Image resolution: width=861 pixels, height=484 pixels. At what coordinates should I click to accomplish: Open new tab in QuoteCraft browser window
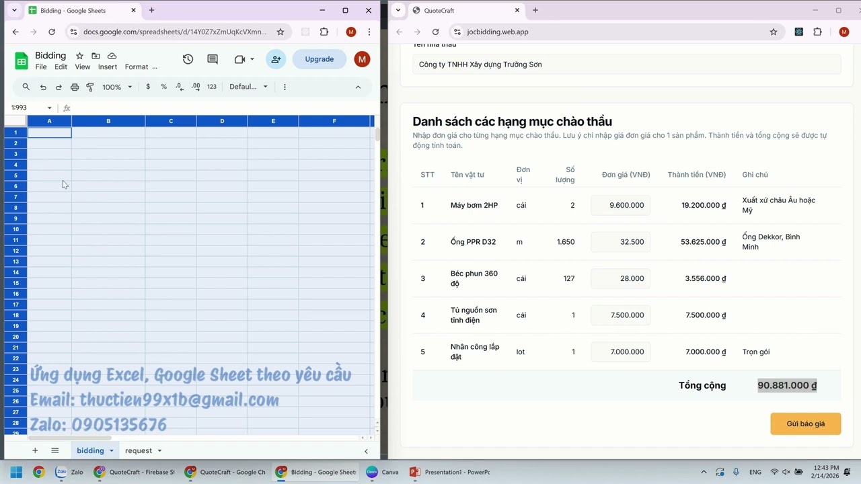coord(535,10)
